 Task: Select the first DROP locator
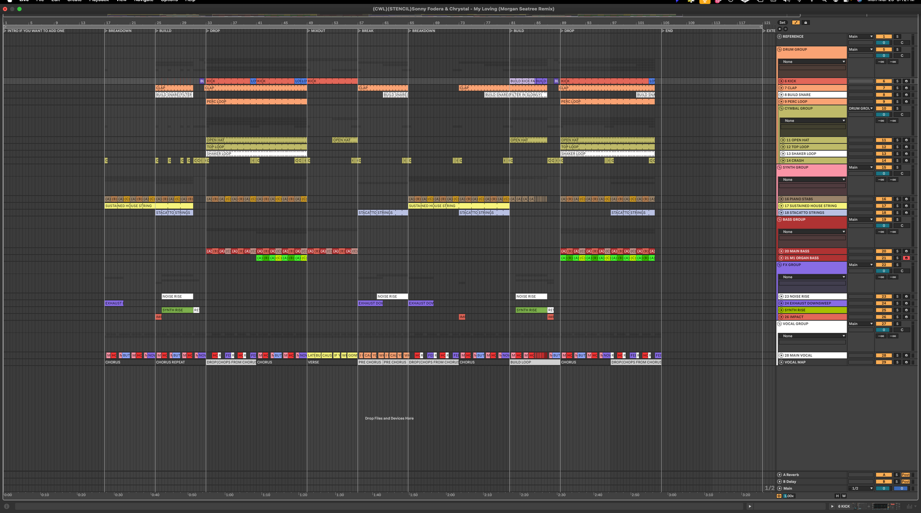213,31
